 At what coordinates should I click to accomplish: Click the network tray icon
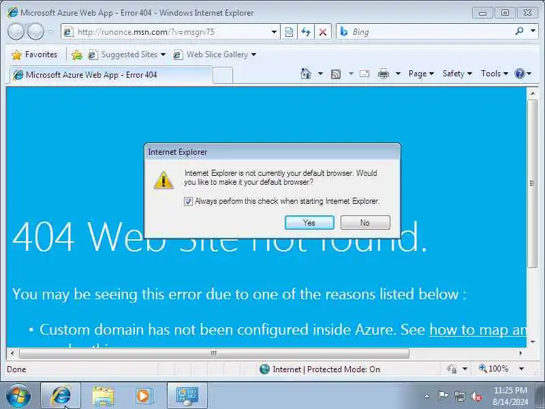459,396
